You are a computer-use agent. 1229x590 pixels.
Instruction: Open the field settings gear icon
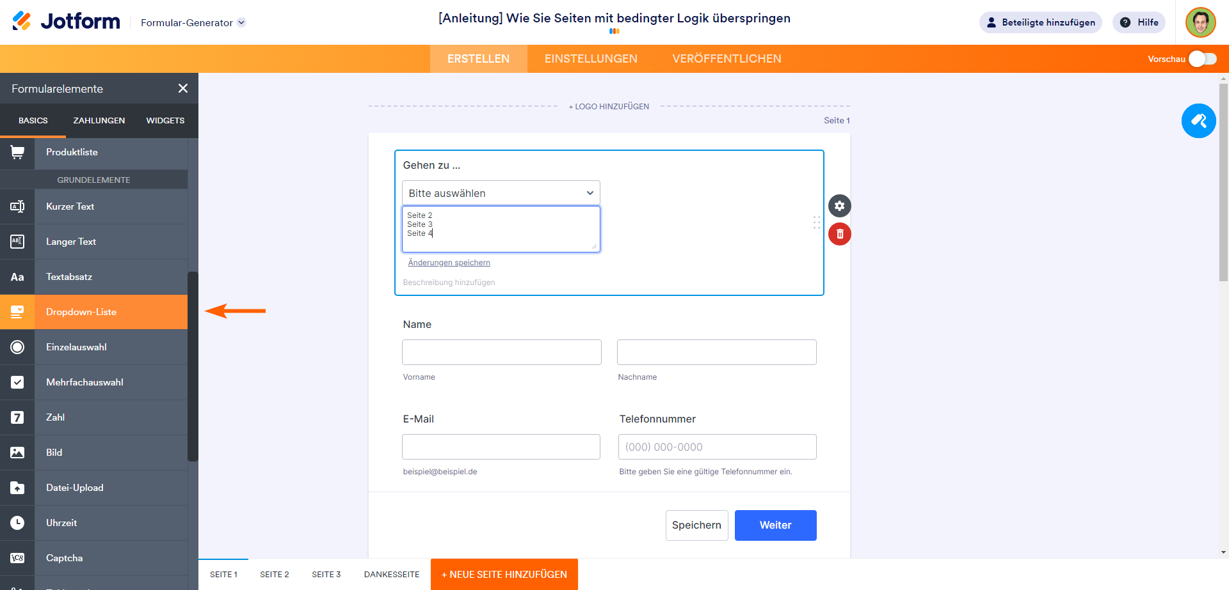(x=839, y=206)
